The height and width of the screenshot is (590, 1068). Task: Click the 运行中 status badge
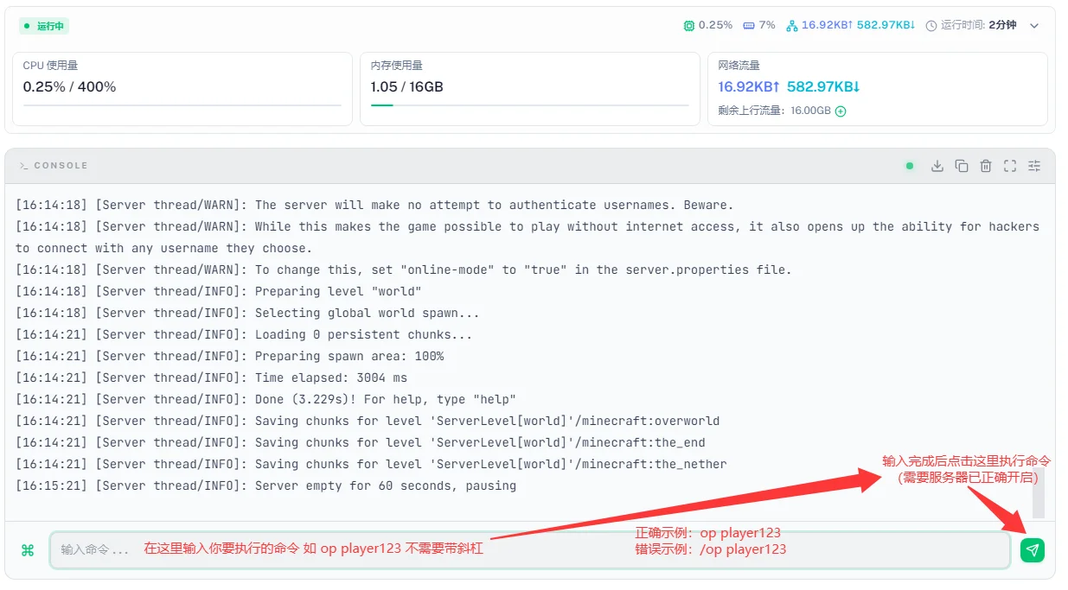click(x=44, y=26)
